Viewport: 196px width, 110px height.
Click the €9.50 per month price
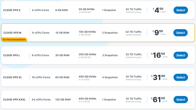(x=159, y=33)
